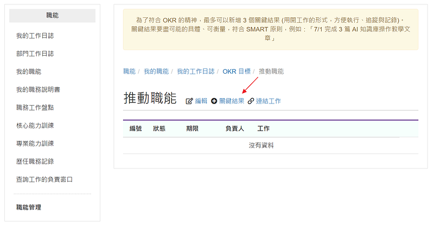Open 部門工作日誌 from the sidebar
This screenshot has width=434, height=227.
tap(35, 54)
